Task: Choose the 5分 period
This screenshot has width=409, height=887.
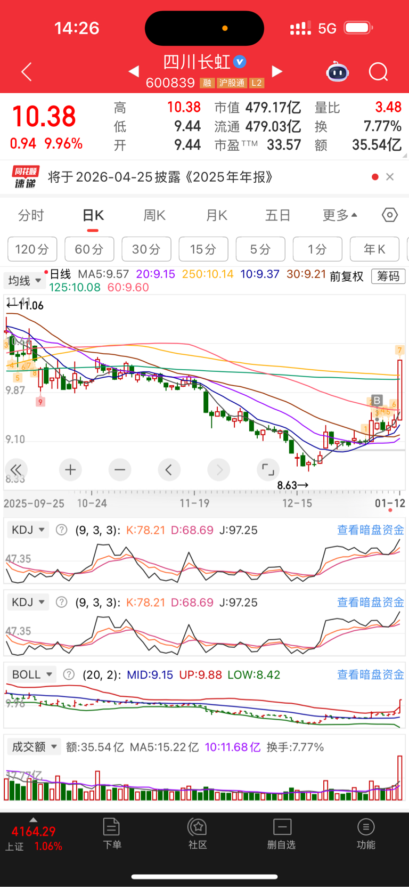Action: pos(260,249)
